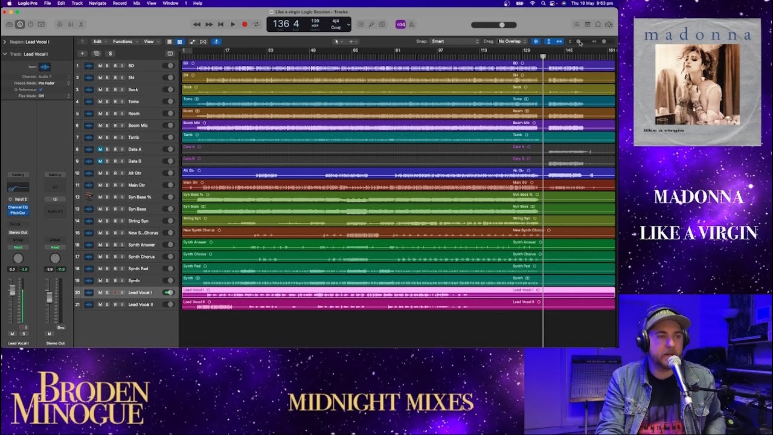
Task: Click the Fast Forward transport button
Action: click(209, 24)
